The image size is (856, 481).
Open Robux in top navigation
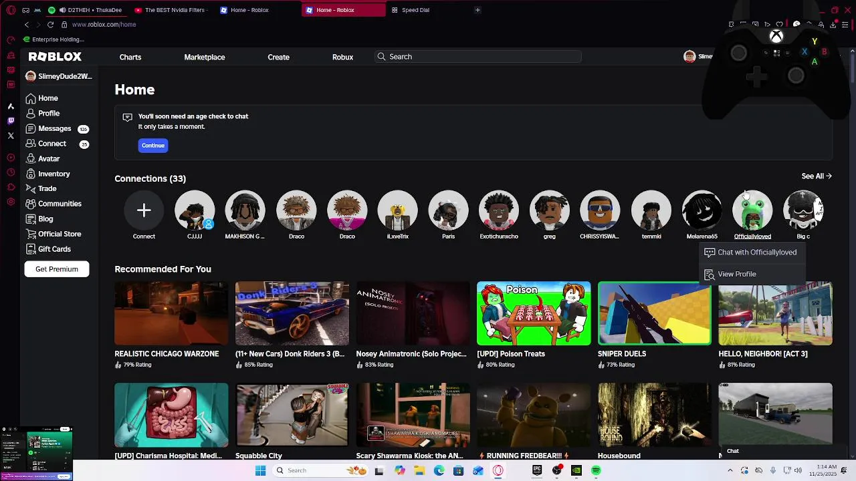click(342, 57)
